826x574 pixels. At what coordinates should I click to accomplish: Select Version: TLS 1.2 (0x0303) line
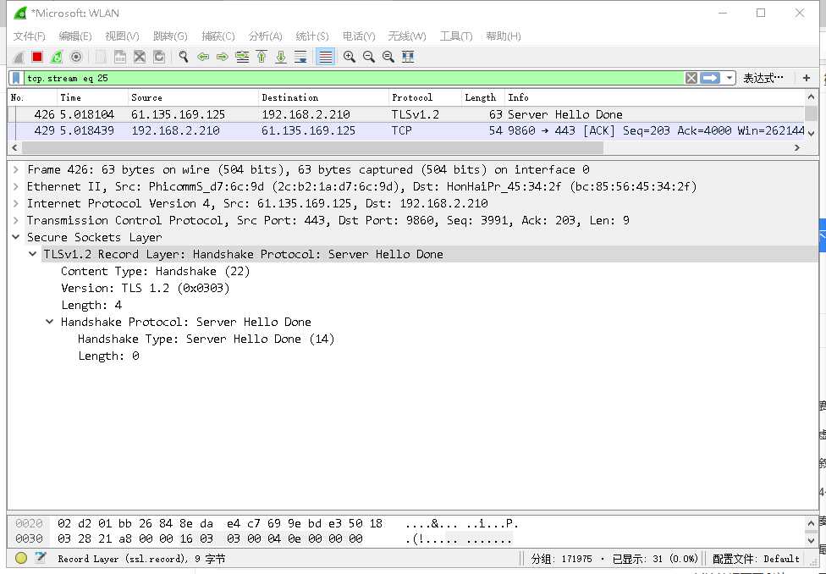(x=146, y=289)
